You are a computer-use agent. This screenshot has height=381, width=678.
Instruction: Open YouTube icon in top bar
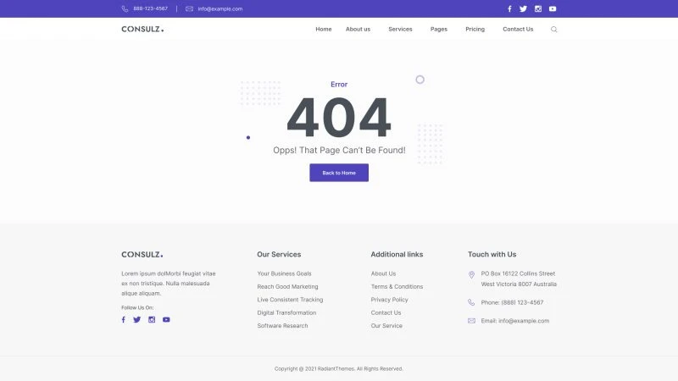(x=553, y=8)
